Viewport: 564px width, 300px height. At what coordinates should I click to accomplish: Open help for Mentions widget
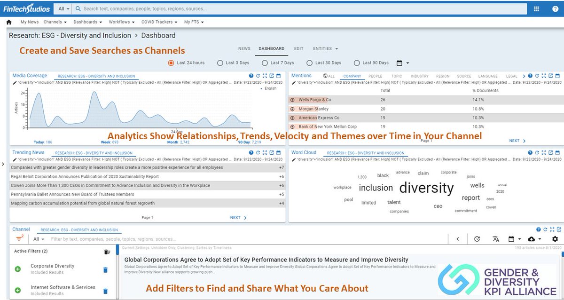[530, 76]
